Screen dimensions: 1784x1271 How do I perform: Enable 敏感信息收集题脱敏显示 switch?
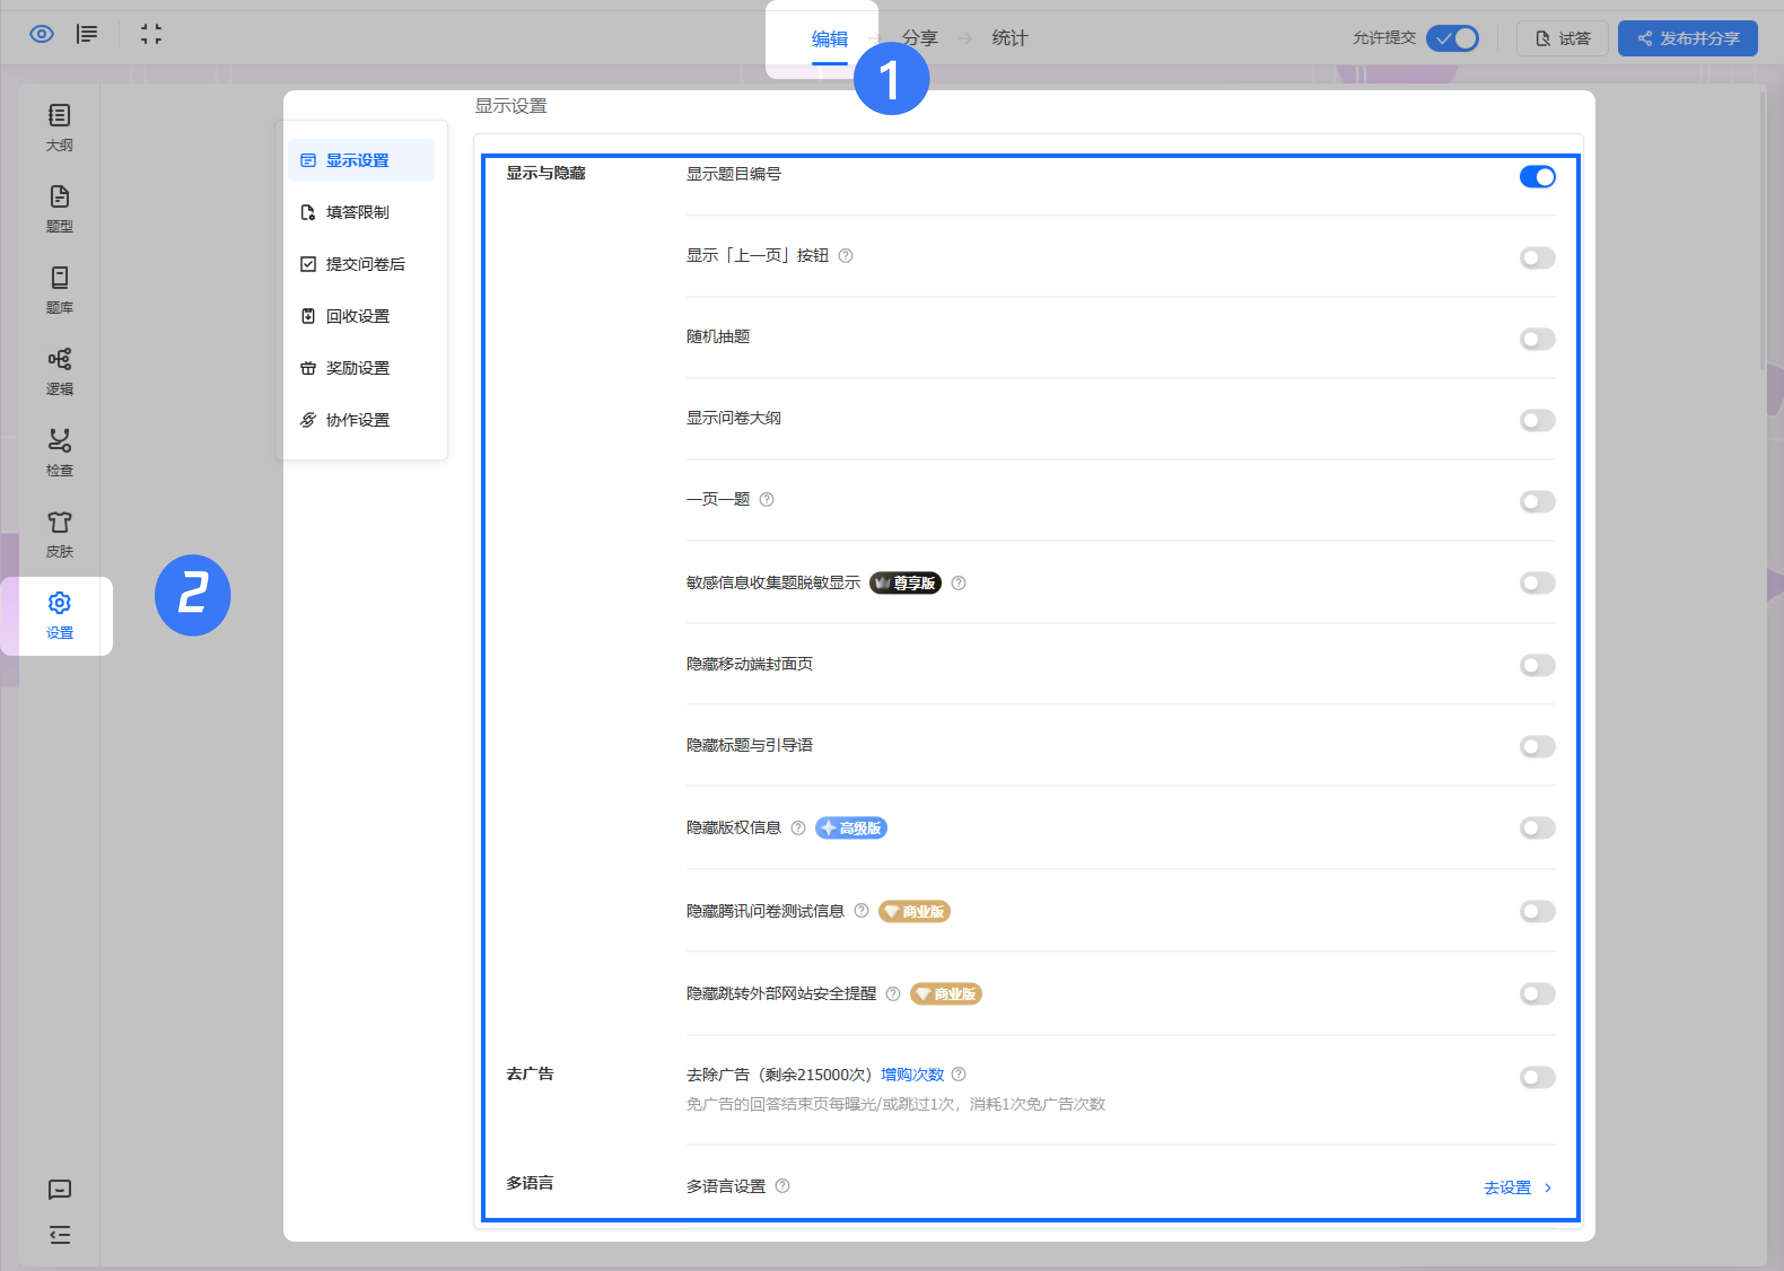[1537, 584]
